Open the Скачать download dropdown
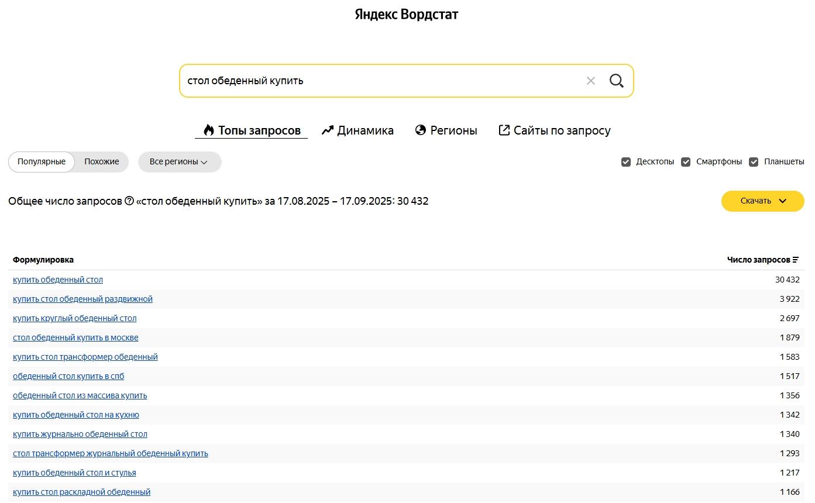 tap(762, 201)
